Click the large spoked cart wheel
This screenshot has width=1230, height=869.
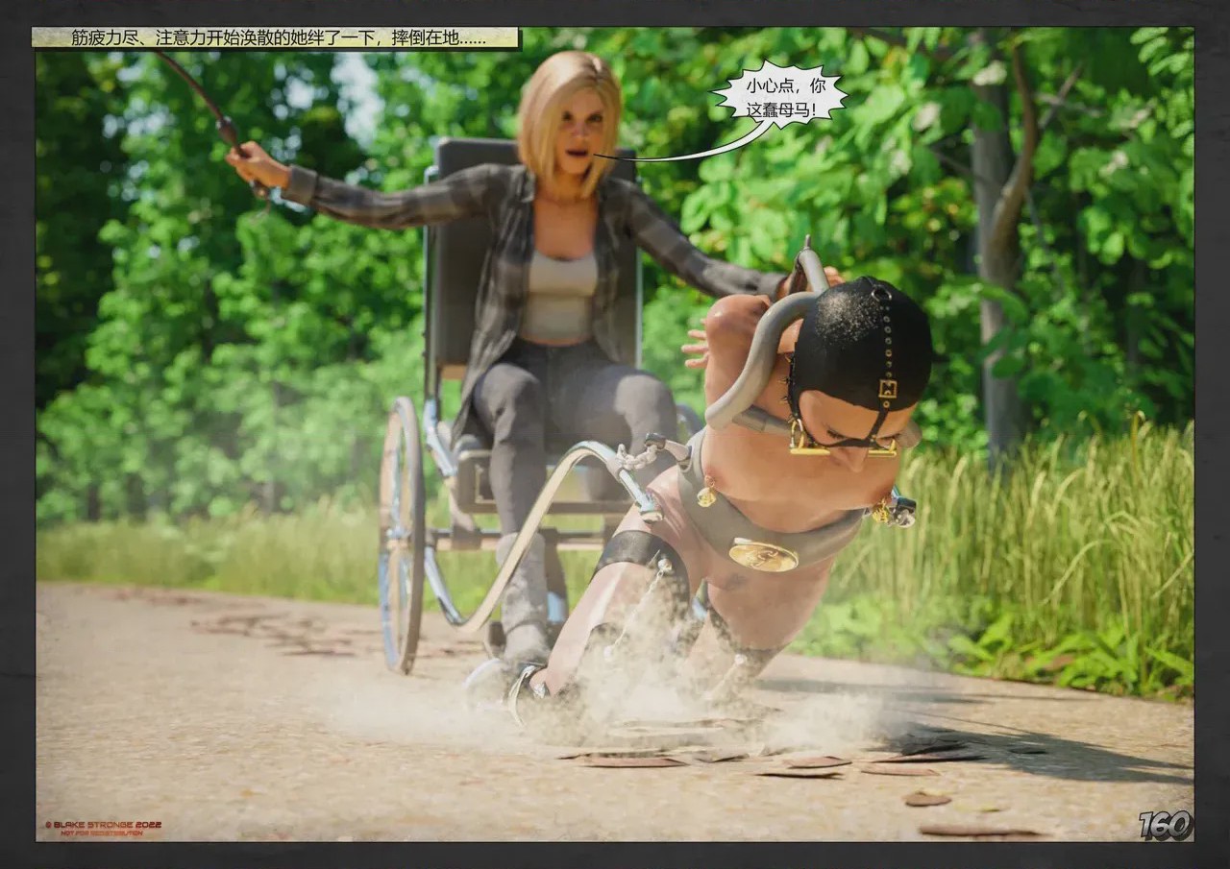tap(402, 534)
